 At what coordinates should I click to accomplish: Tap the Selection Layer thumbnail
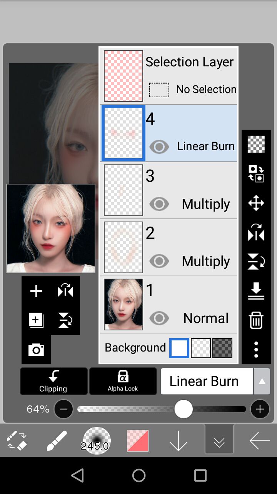tap(123, 76)
